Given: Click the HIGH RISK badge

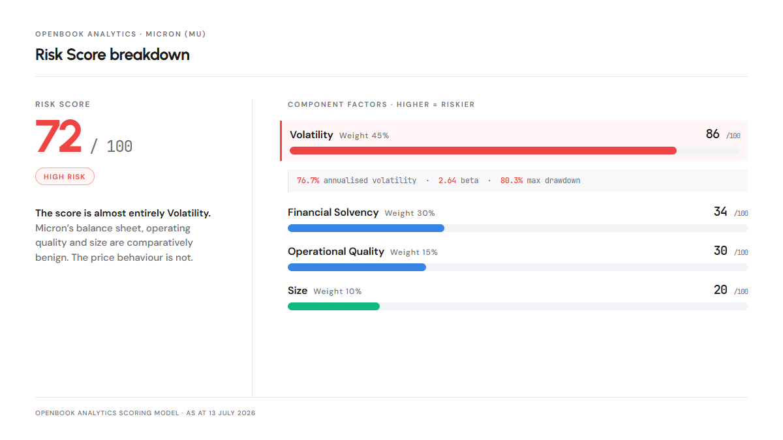Looking at the screenshot, I should [65, 177].
